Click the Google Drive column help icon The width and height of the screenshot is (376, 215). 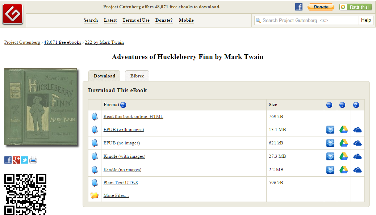coord(342,105)
